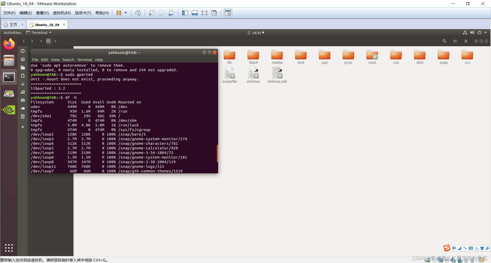Click Sogou input method 中 language toggle
This screenshot has height=263, width=491.
click(x=454, y=248)
